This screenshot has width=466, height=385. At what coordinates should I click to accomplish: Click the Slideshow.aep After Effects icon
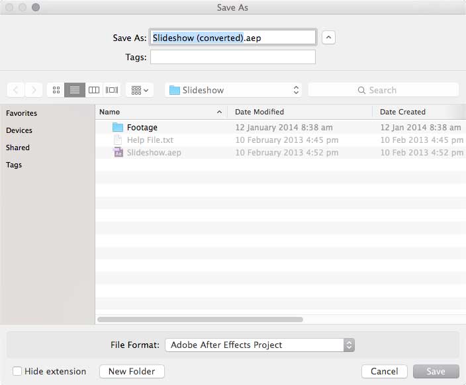click(x=118, y=152)
